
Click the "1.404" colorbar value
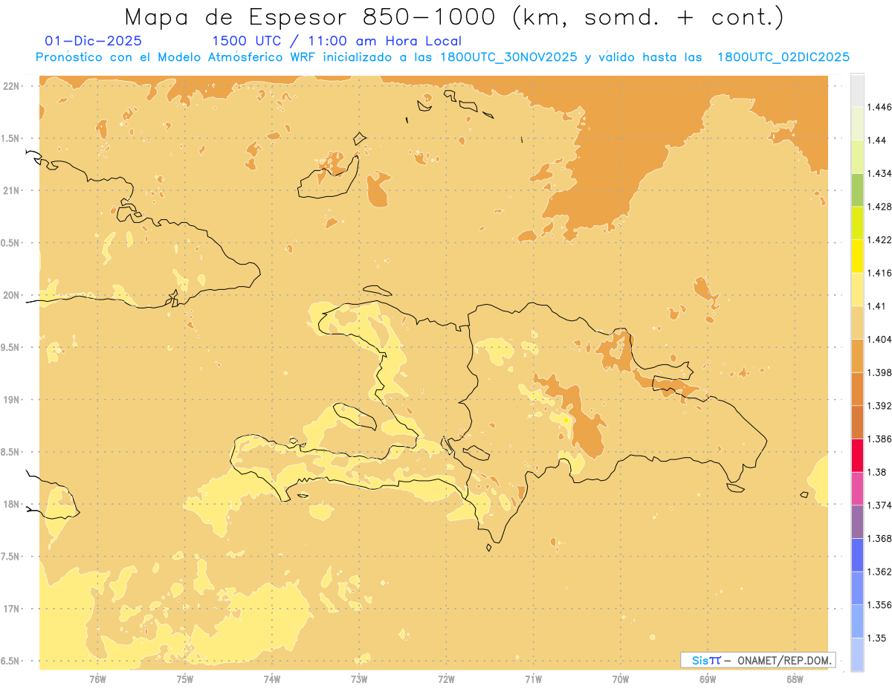(879, 339)
